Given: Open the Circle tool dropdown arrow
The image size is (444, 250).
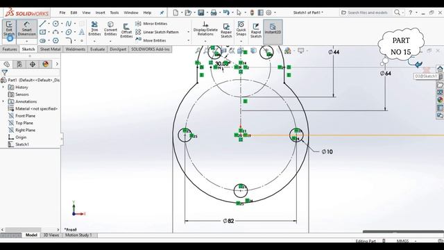Looking at the screenshot, I should (62, 24).
